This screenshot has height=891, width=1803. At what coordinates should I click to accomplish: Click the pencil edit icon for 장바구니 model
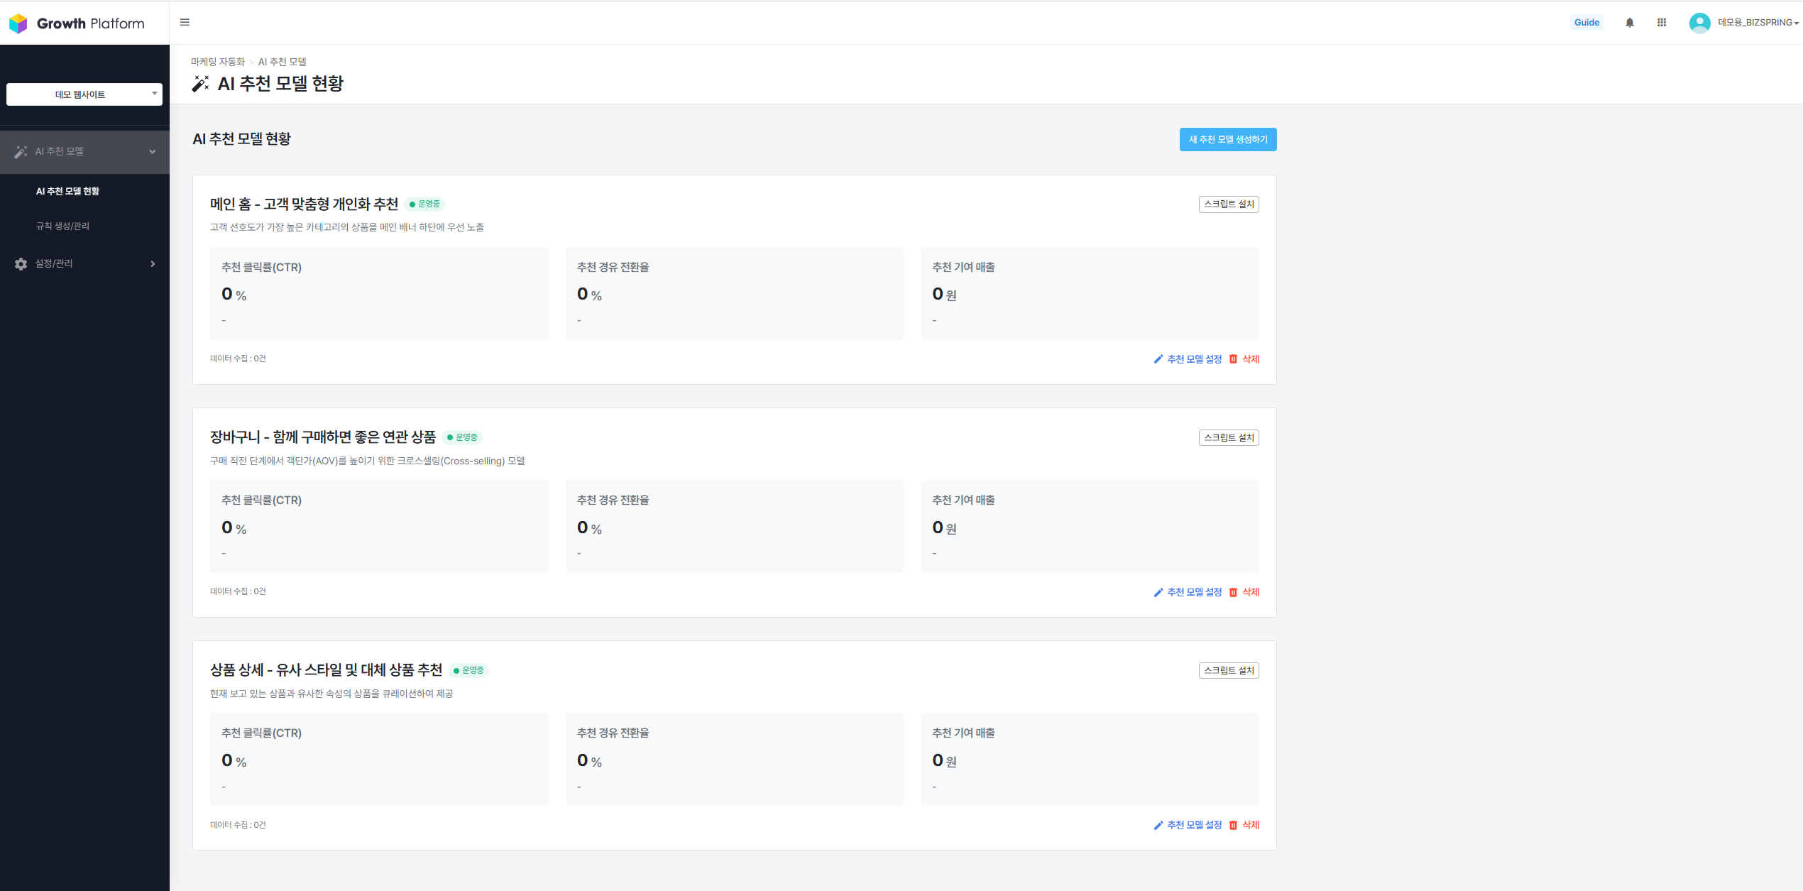tap(1158, 592)
